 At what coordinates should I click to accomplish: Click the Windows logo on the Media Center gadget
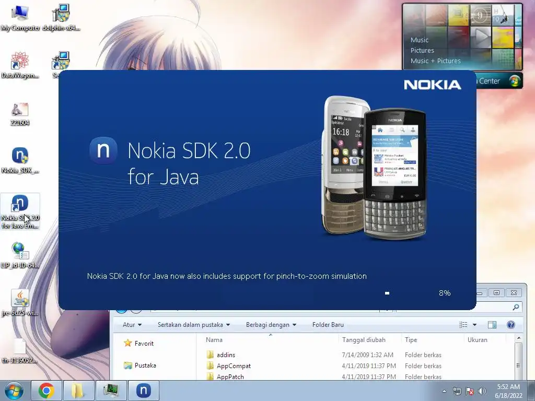[515, 81]
